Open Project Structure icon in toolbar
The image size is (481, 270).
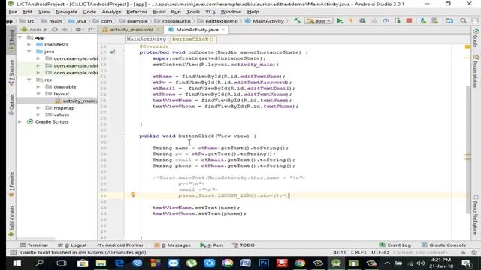pos(449,21)
